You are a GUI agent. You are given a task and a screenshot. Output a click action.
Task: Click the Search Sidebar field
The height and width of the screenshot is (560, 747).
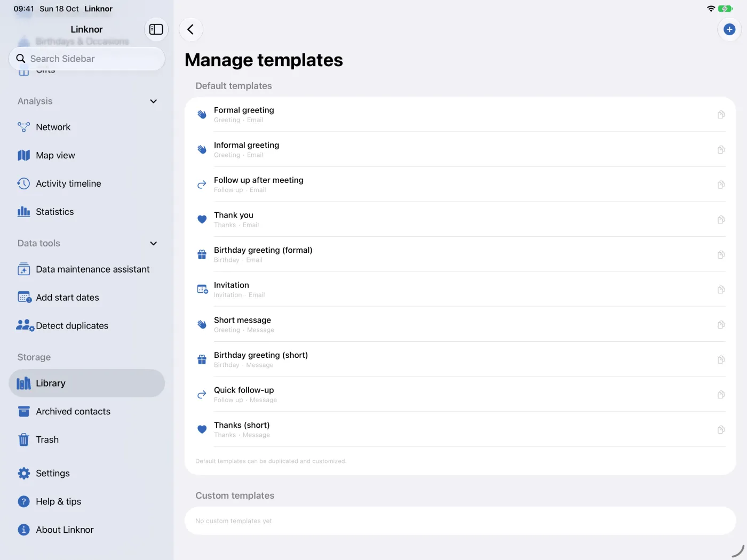[x=87, y=59]
